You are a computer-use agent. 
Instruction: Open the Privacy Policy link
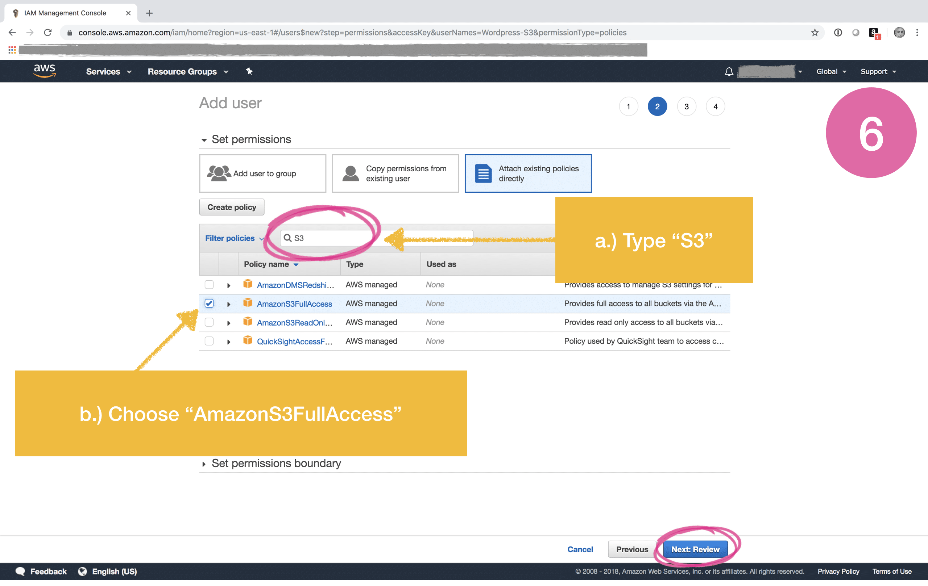[838, 572]
